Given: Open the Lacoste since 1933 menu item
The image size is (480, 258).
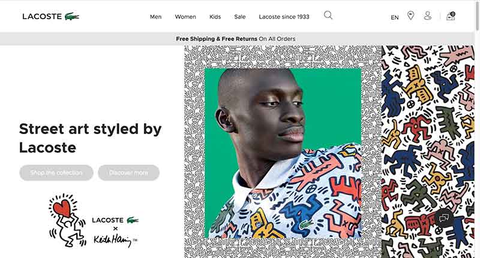Looking at the screenshot, I should 284,17.
